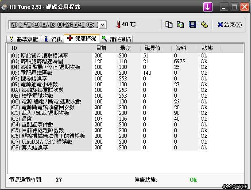Click threshold value 51 in first row
This screenshot has height=190, width=251.
[x=146, y=56]
